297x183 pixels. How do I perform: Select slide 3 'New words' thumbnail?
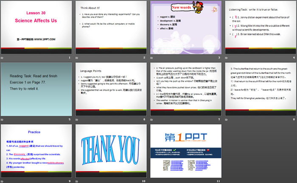click(186, 28)
